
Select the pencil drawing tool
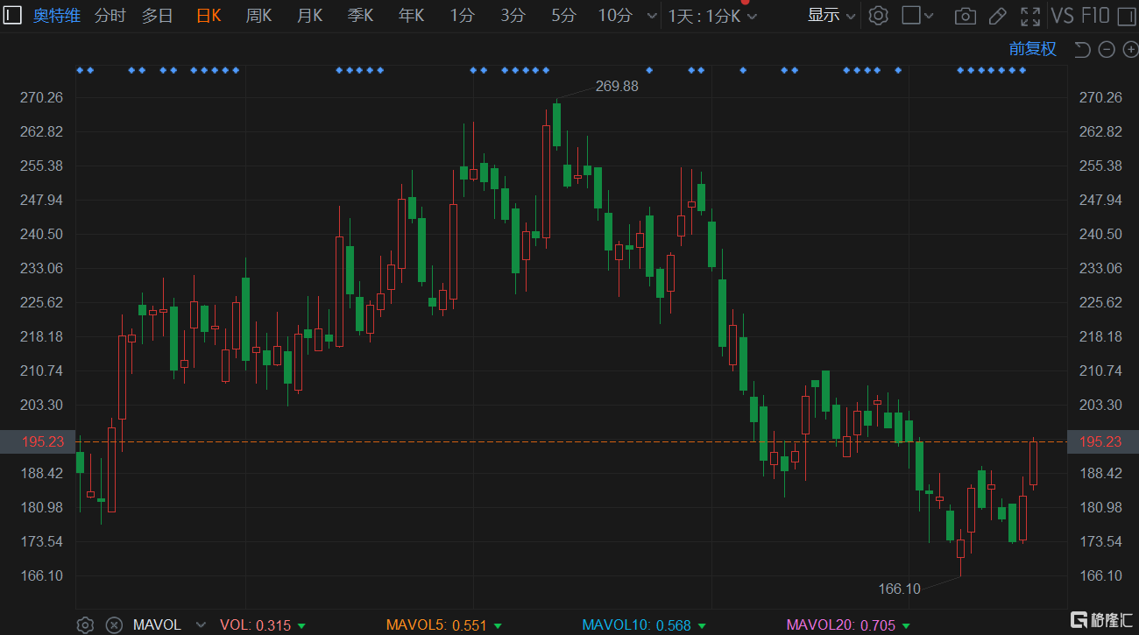[997, 16]
